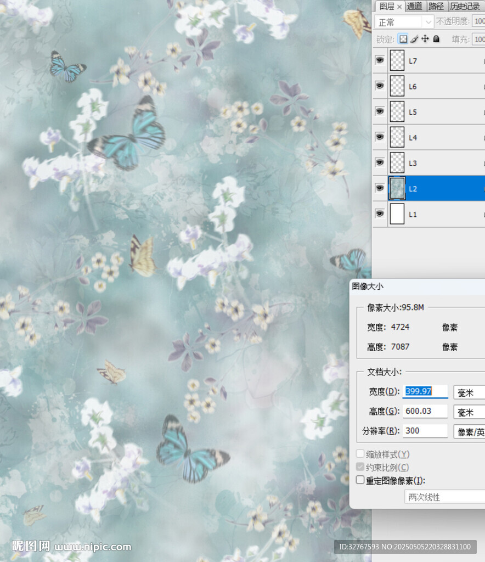Click the lock image pixels brush icon
The height and width of the screenshot is (562, 485).
(415, 39)
